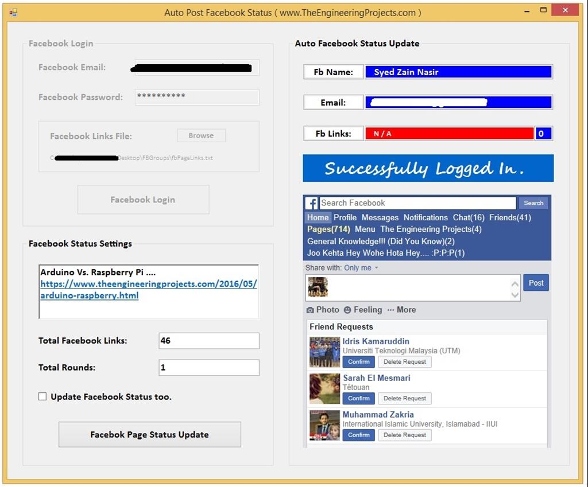Click Idris Kamaruddin's profile thumbnail
Viewport: 588px width, 487px height.
pos(324,351)
